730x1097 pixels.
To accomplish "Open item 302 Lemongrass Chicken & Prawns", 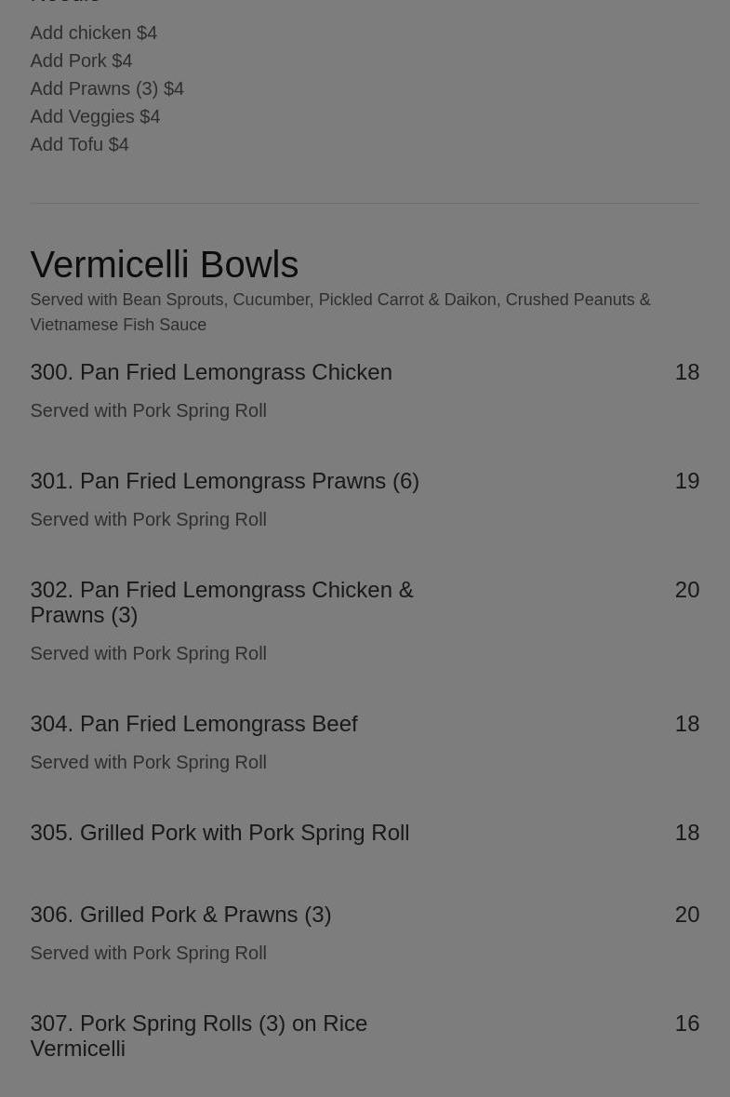I will click(x=221, y=602).
